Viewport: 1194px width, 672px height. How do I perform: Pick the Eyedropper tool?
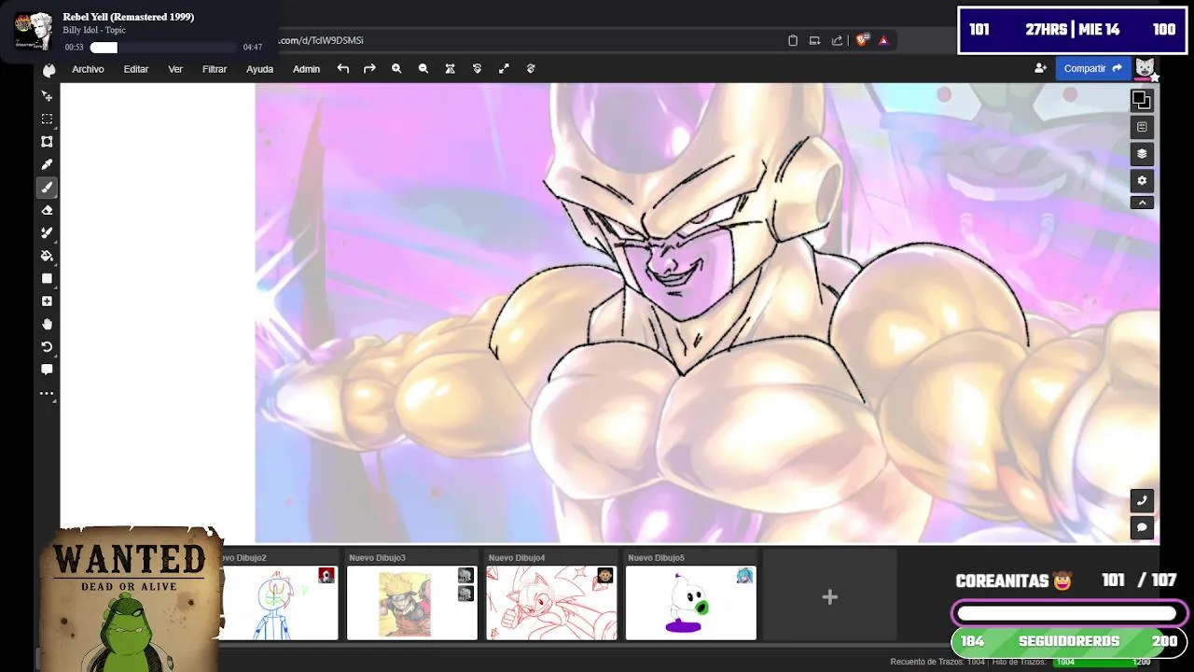(47, 164)
